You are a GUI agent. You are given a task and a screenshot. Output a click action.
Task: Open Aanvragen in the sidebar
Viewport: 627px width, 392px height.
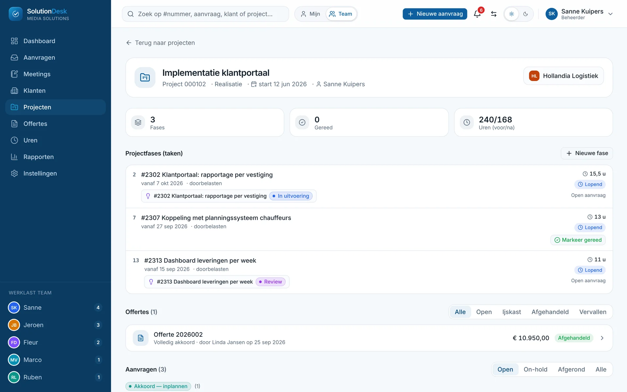point(56,57)
